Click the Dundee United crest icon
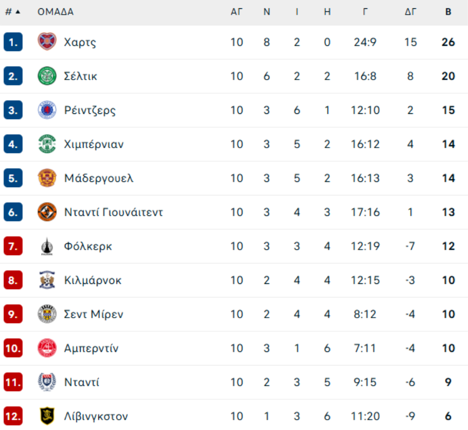This screenshot has width=468, height=430. [x=47, y=212]
